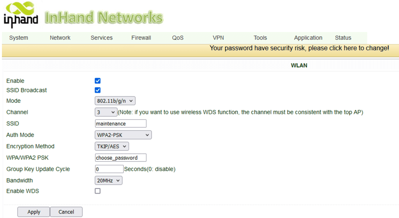
Task: Open the Mode 802.11b/g/n dropdown
Action: [115, 101]
